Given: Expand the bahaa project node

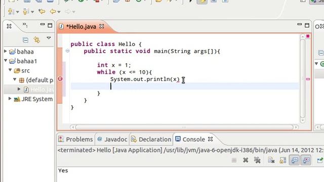Looking at the screenshot, I should pos(6,51).
